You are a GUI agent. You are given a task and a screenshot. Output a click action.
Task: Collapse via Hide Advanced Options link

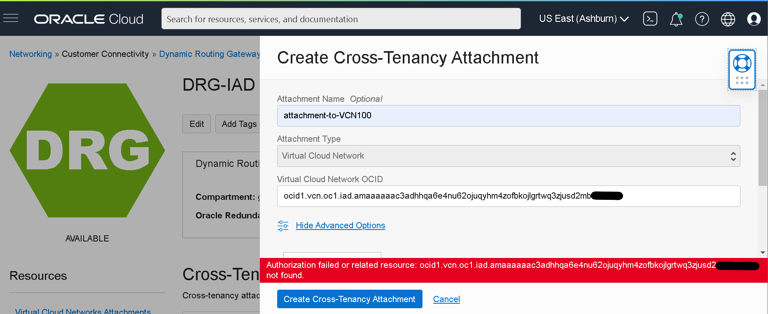340,226
